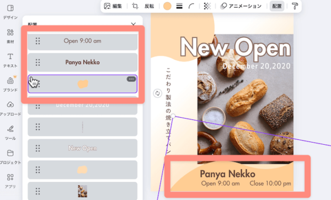Screen dimensions: 331x200
Task: Click the rotate handle on canvas
Action: (157, 93)
